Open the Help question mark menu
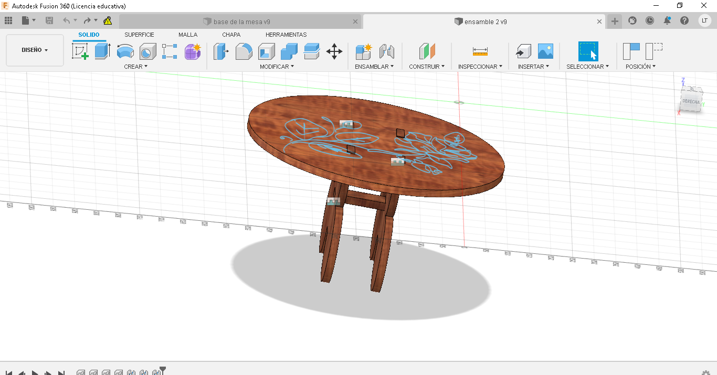Screen dimensions: 717x375 [684, 20]
